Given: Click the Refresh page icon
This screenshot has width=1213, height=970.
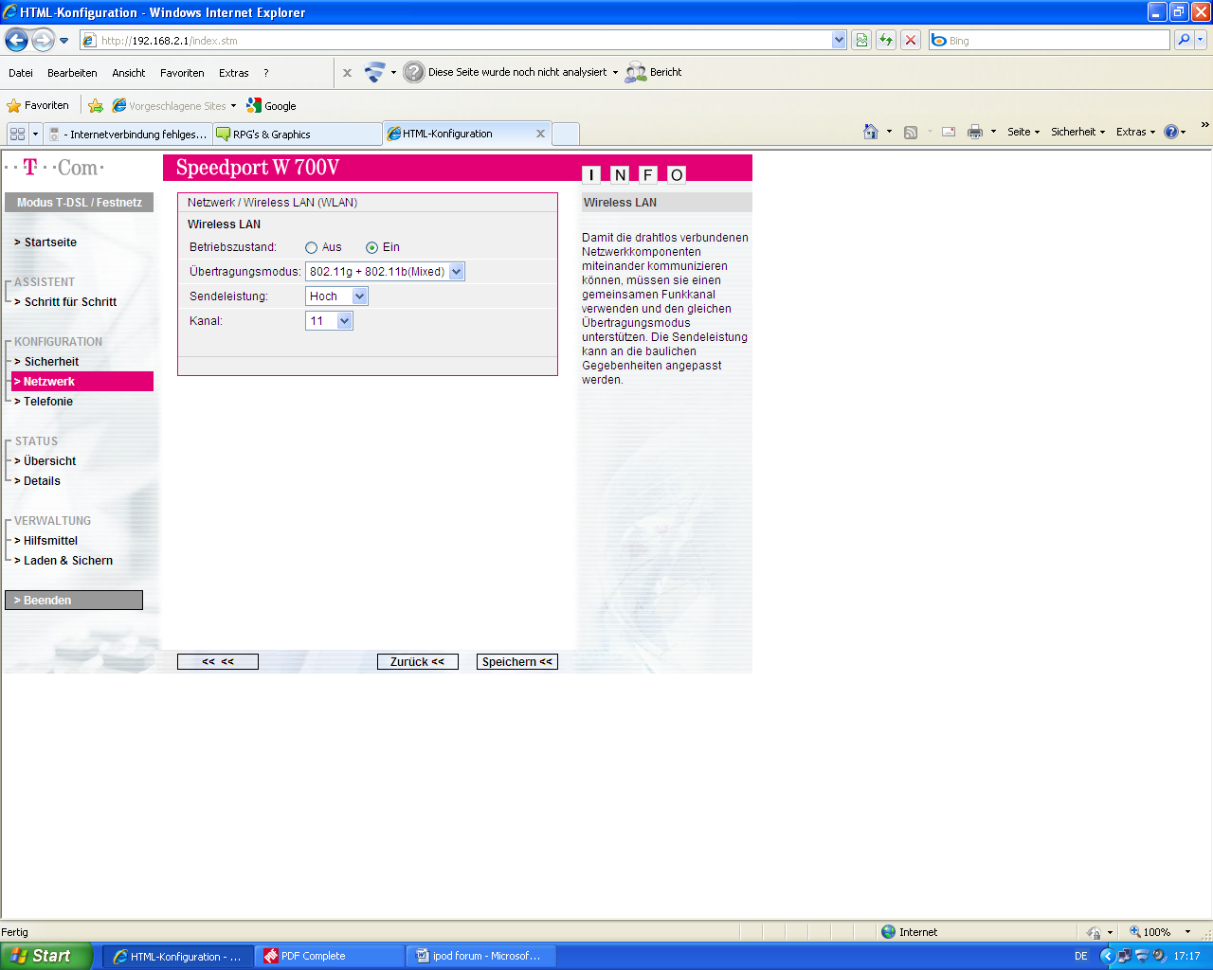Looking at the screenshot, I should point(886,40).
